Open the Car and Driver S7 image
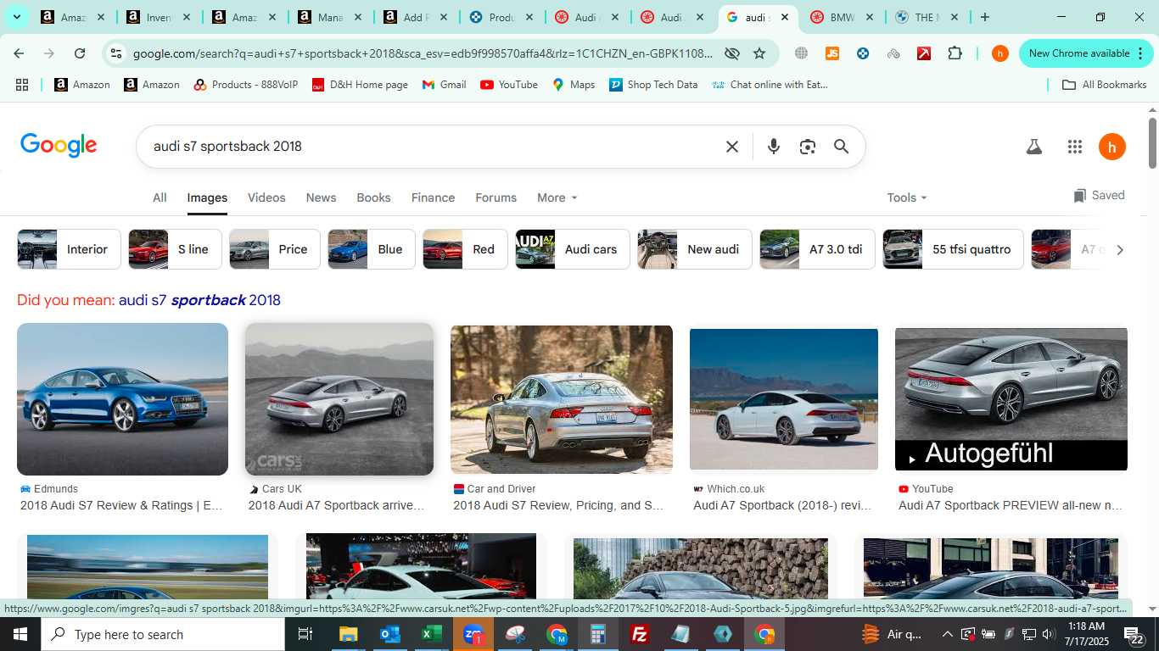Image resolution: width=1159 pixels, height=651 pixels. (562, 399)
